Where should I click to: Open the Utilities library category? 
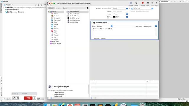56,39
